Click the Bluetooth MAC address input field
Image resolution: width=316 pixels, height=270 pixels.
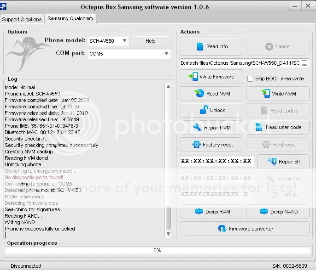pyautogui.click(x=217, y=161)
